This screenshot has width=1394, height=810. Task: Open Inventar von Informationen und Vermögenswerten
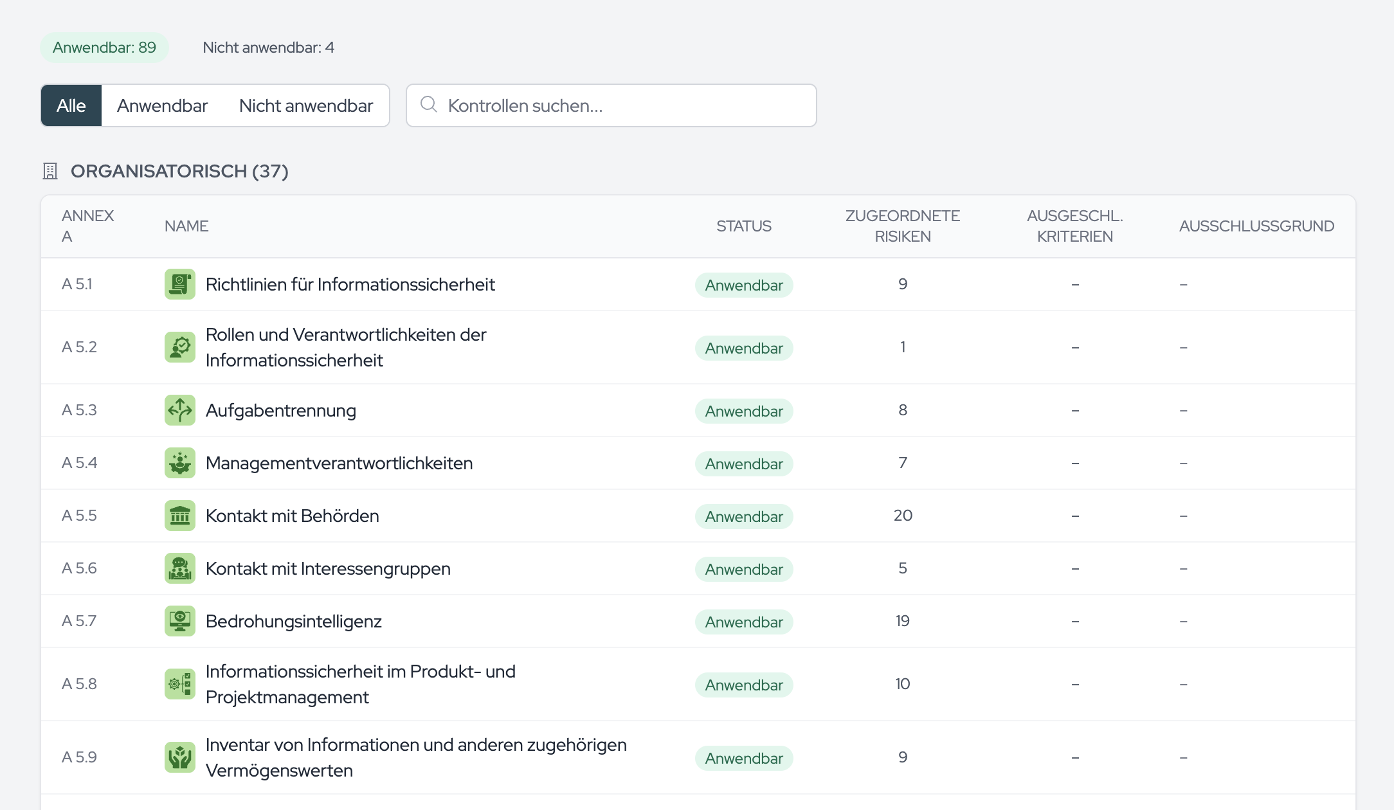click(x=416, y=757)
